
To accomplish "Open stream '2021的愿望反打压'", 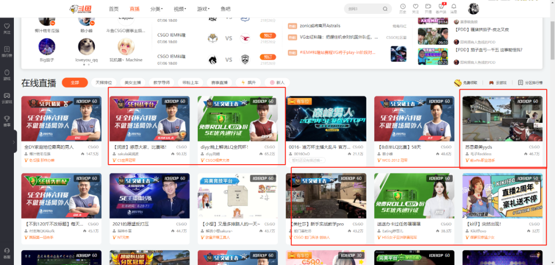I will click(x=131, y=224).
